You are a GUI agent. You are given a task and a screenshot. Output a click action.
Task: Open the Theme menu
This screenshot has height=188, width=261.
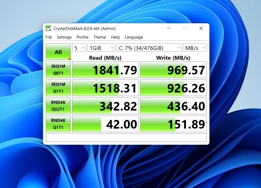[100, 37]
